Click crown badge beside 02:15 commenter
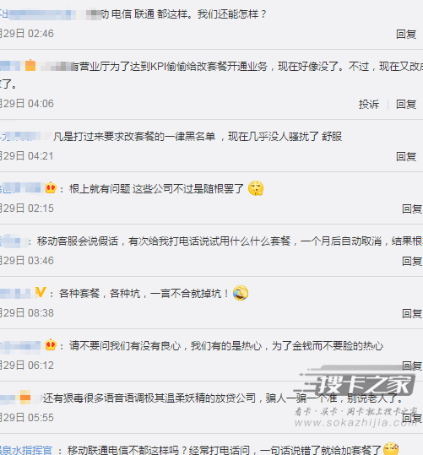423x455 pixels. 51,188
